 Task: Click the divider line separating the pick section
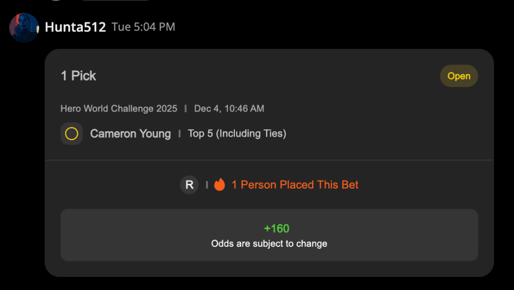(269, 160)
